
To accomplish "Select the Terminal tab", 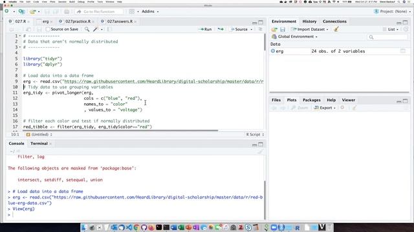I will [x=39, y=143].
